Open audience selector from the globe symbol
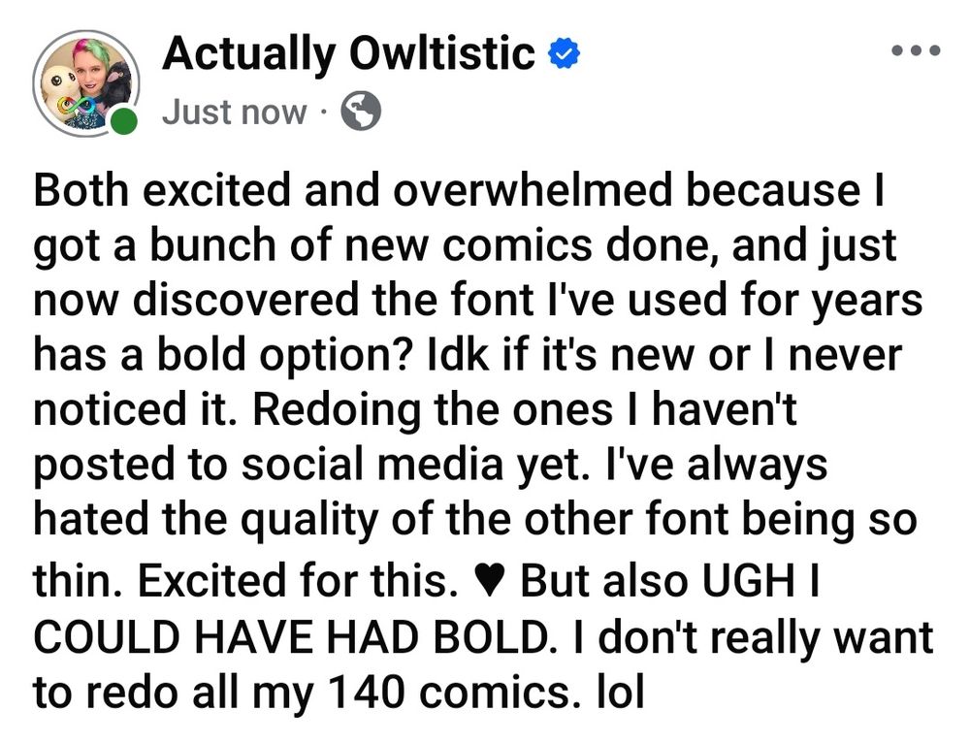The image size is (970, 743). click(x=360, y=112)
